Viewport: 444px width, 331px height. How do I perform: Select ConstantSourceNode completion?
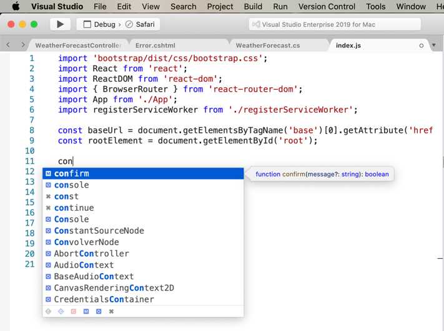tap(143, 231)
